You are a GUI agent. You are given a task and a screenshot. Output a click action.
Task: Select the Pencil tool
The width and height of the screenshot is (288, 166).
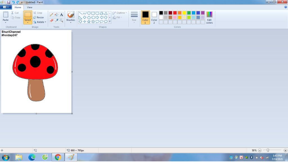tap(52, 15)
